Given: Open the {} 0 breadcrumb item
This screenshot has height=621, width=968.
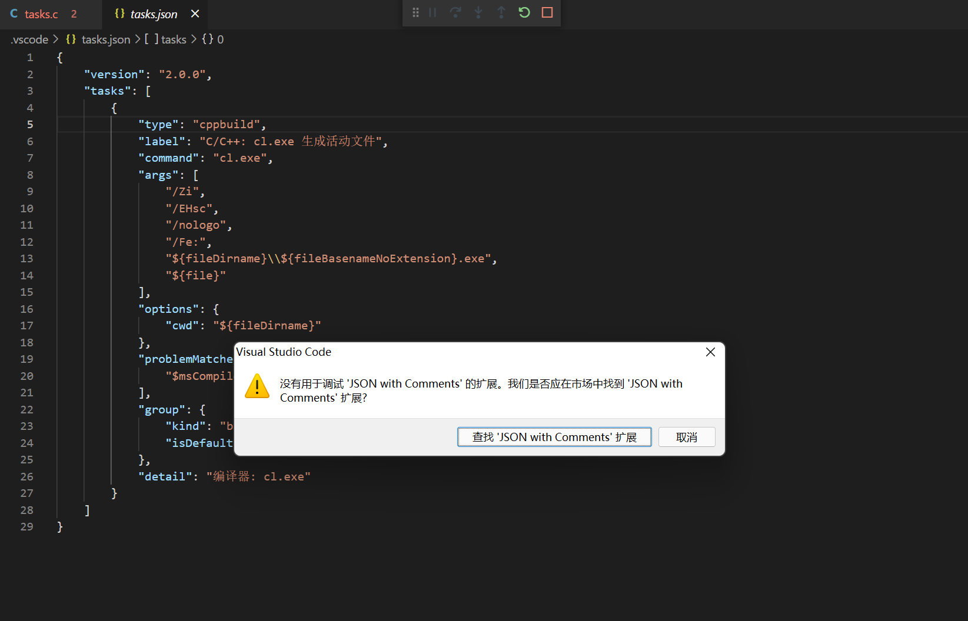Looking at the screenshot, I should [212, 39].
